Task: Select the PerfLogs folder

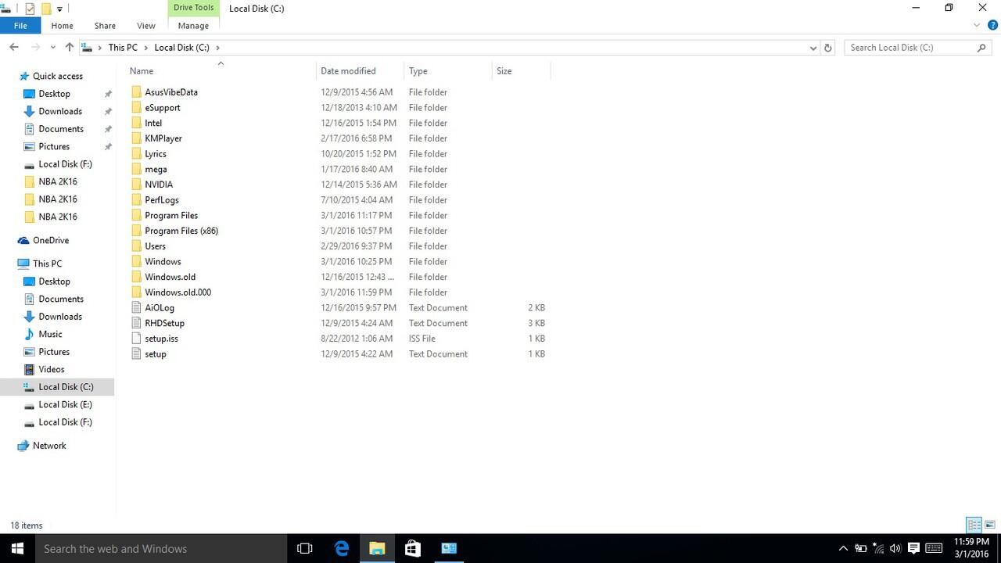Action: pos(162,200)
